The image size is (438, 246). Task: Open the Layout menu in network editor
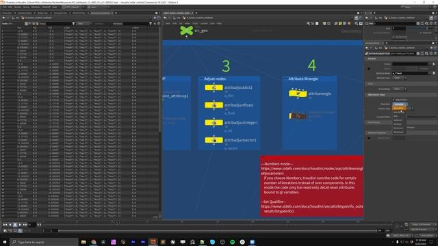[204, 24]
